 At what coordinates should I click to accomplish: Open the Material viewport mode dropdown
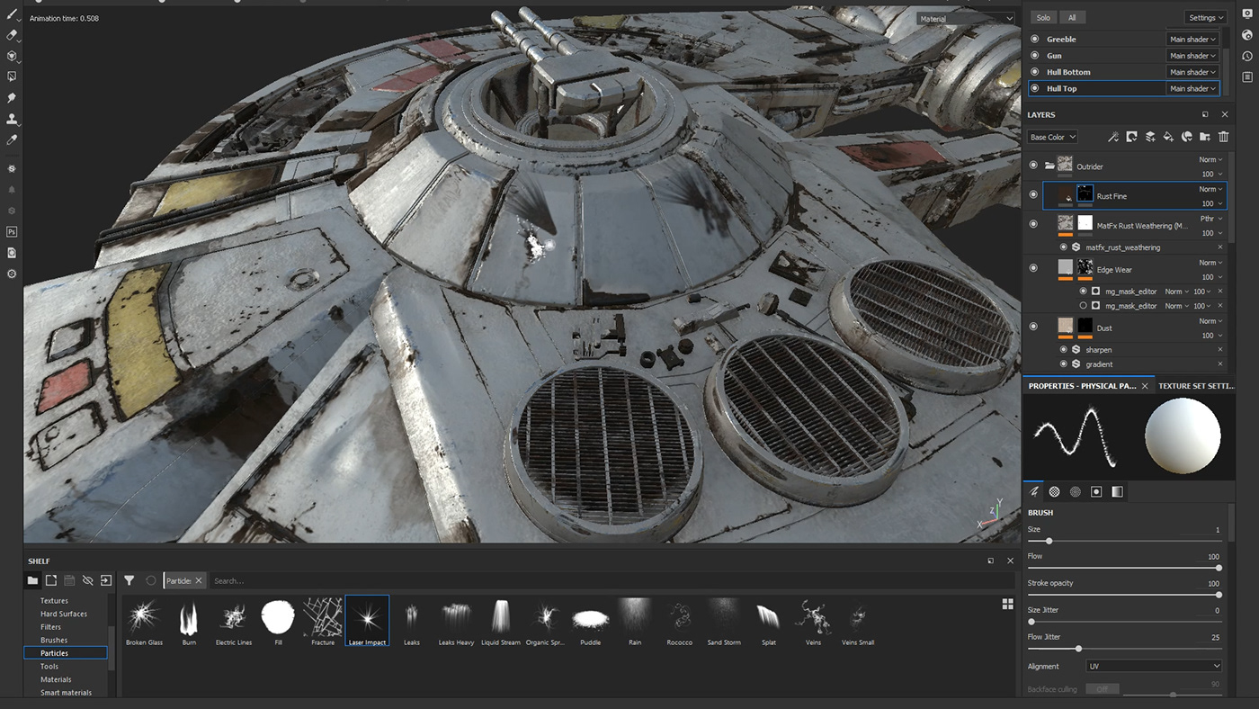(x=966, y=18)
